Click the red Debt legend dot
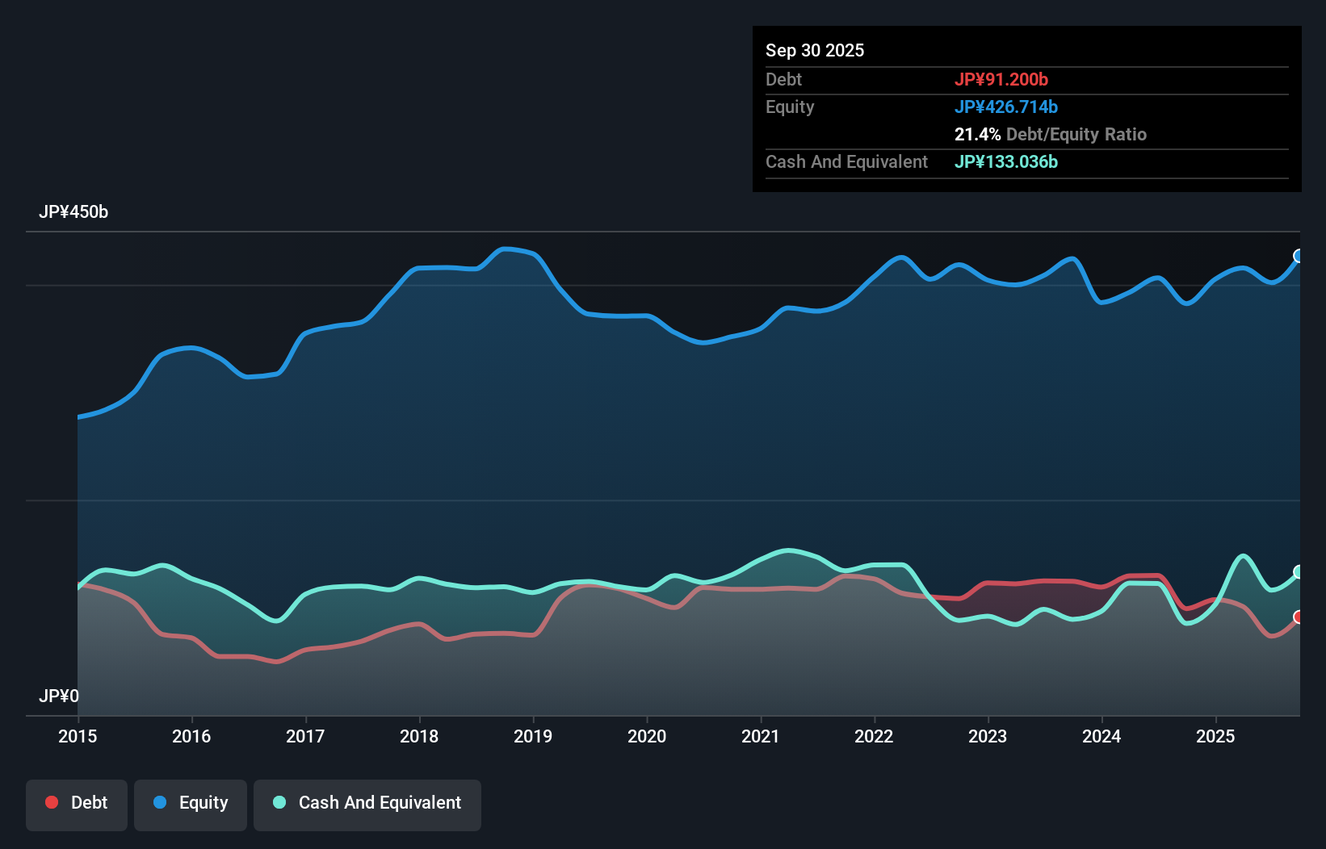1326x849 pixels. (50, 802)
